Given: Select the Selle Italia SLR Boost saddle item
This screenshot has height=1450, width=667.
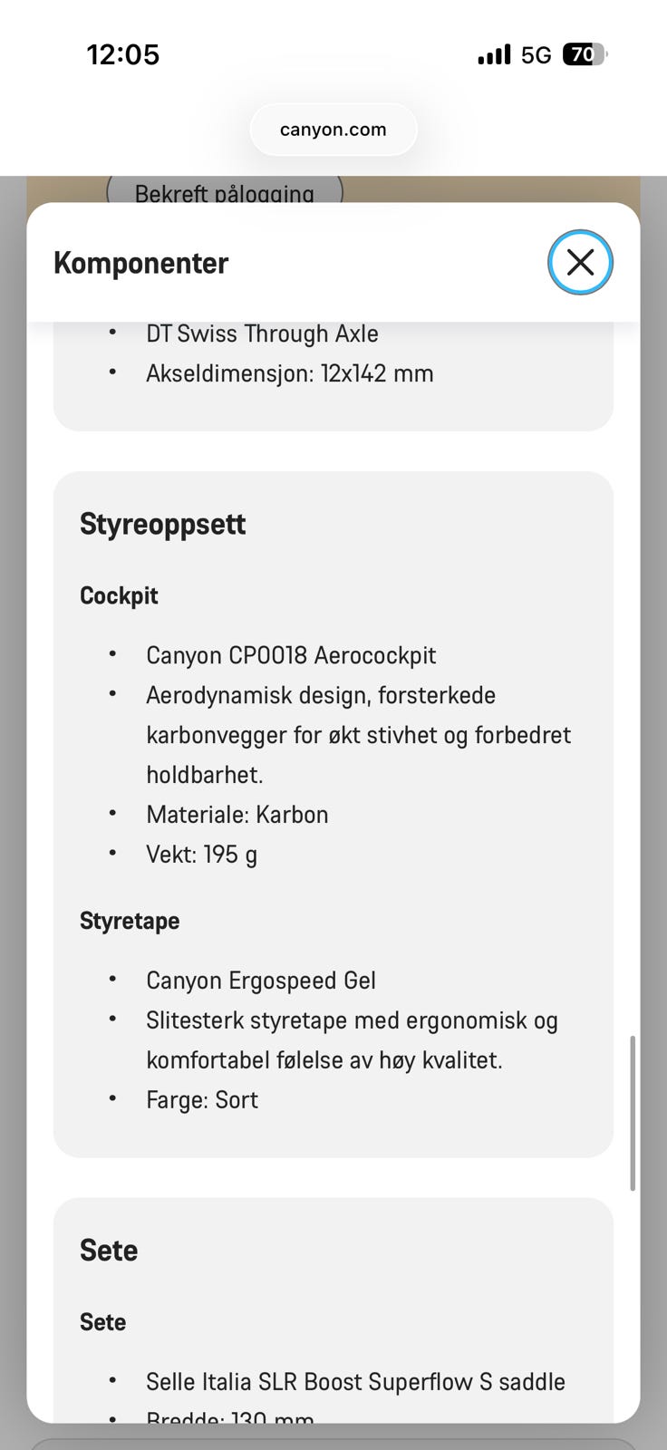Looking at the screenshot, I should (354, 1381).
